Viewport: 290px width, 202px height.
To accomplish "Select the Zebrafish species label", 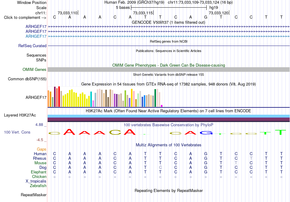I will point(38,186).
